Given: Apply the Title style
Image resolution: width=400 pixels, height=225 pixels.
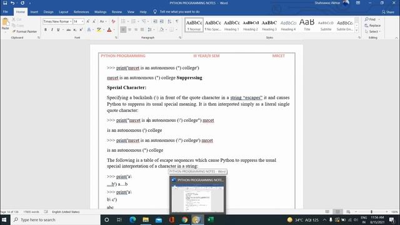Looking at the screenshot, I should (307, 25).
